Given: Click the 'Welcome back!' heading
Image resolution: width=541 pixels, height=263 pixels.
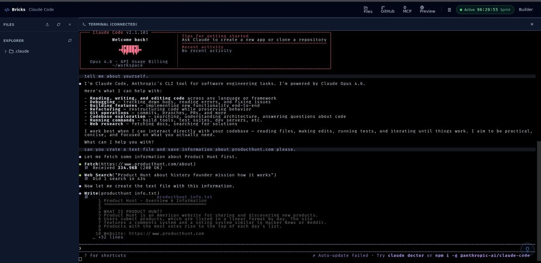Looking at the screenshot, I should 130,40.
